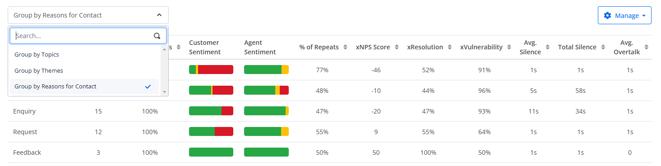Sort by Total Silence column arrows
Screen dimensions: 661x166
[x=602, y=47]
